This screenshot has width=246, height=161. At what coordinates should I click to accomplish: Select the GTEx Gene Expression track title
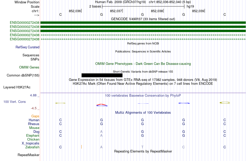[143, 80]
